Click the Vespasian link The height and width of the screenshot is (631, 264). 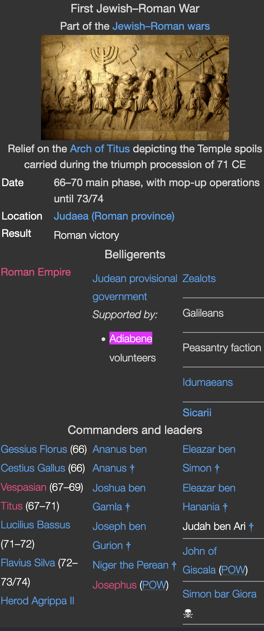pos(23,487)
